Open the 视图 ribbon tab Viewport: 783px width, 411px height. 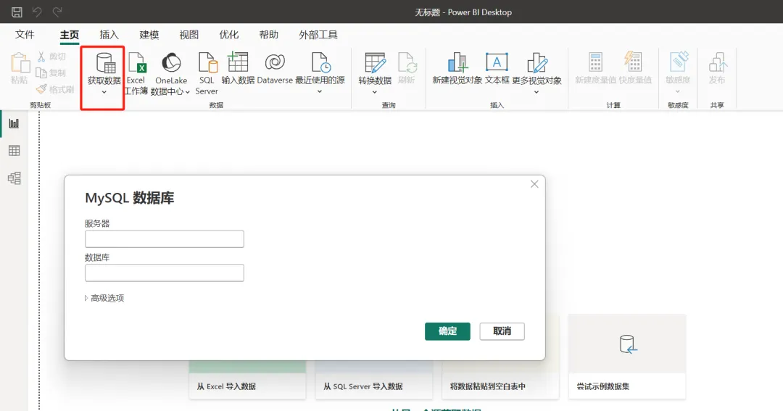click(188, 35)
